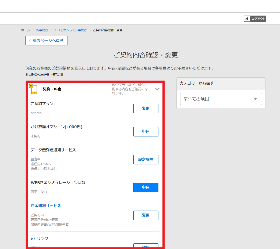Click the 未契約 status text
The height and width of the screenshot is (249, 280).
pos(36,136)
